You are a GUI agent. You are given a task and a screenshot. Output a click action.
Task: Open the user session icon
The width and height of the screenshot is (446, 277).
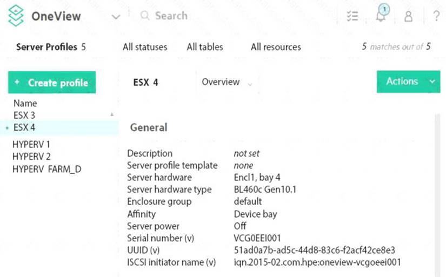point(408,16)
